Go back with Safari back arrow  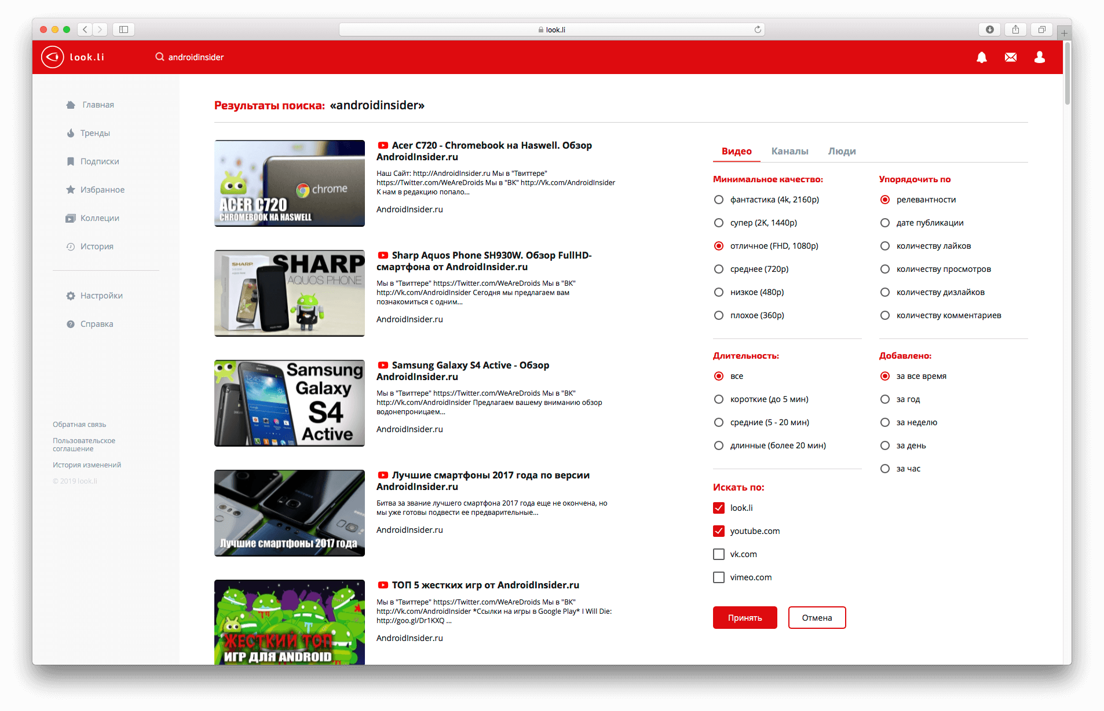pyautogui.click(x=85, y=30)
